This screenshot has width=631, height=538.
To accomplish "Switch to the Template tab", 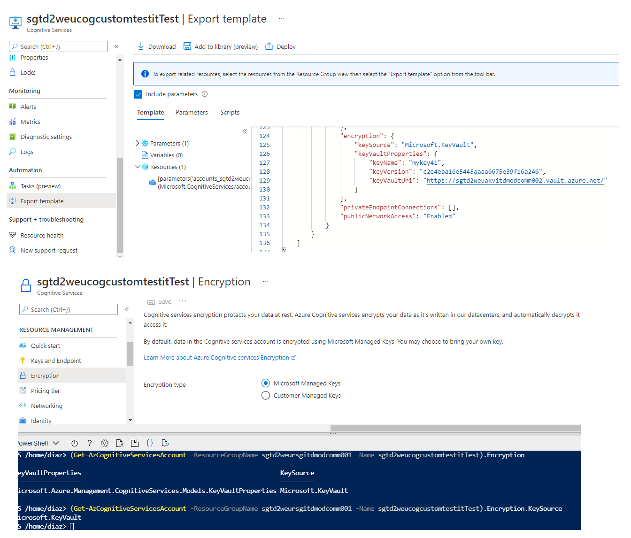I will click(x=151, y=112).
